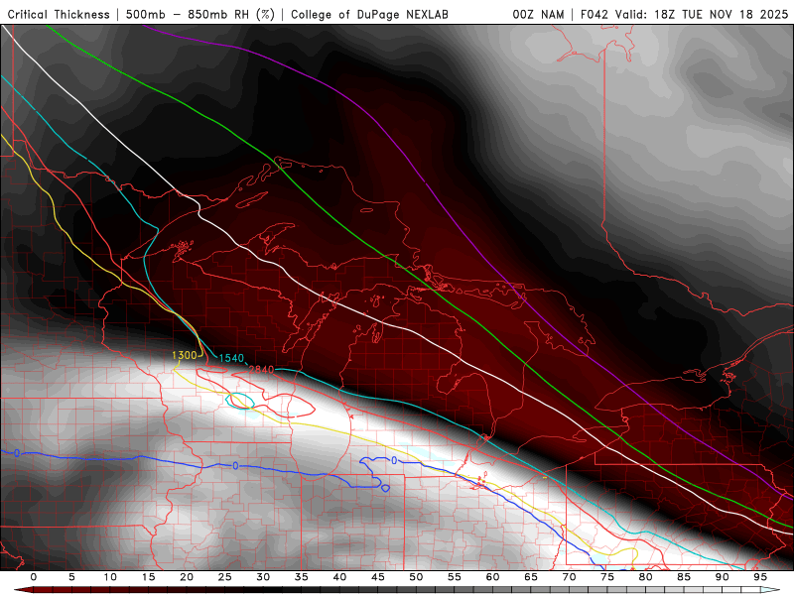Click the "70" value on the color scale
This screenshot has height=595, width=794.
[569, 577]
